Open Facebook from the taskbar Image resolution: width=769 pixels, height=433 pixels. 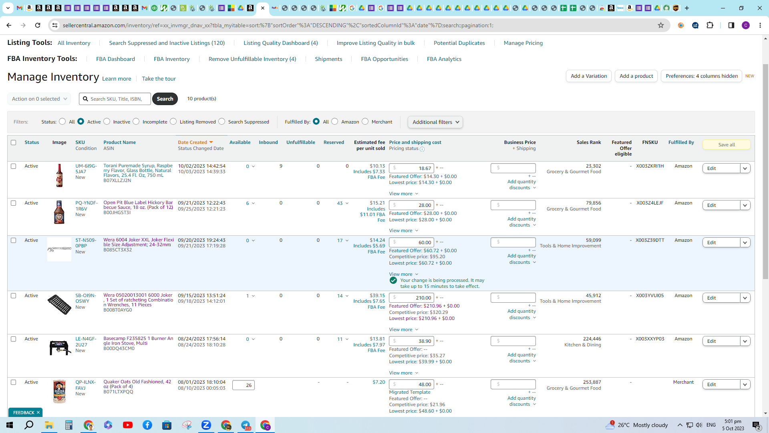pyautogui.click(x=147, y=425)
